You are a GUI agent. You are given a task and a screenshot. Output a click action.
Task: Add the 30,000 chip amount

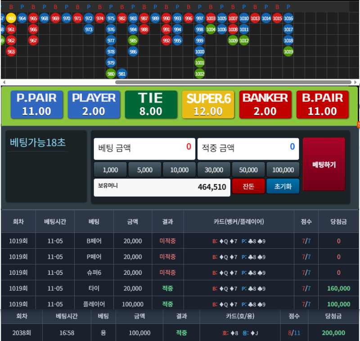coord(214,170)
